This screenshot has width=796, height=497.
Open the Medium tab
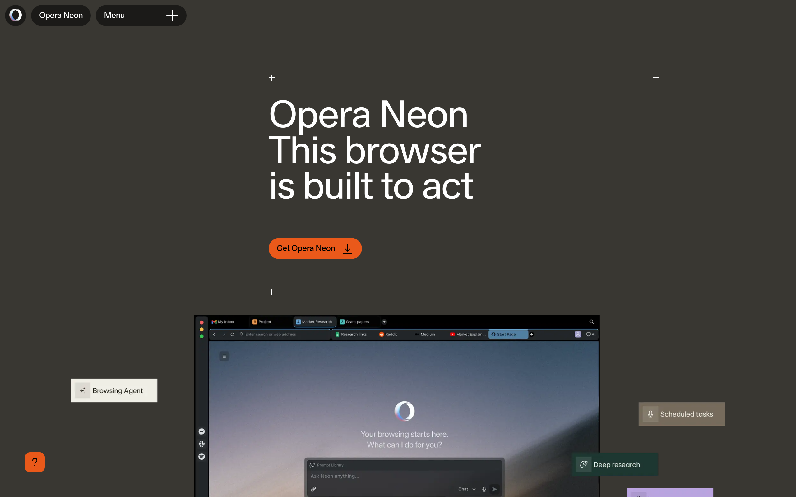pyautogui.click(x=425, y=334)
